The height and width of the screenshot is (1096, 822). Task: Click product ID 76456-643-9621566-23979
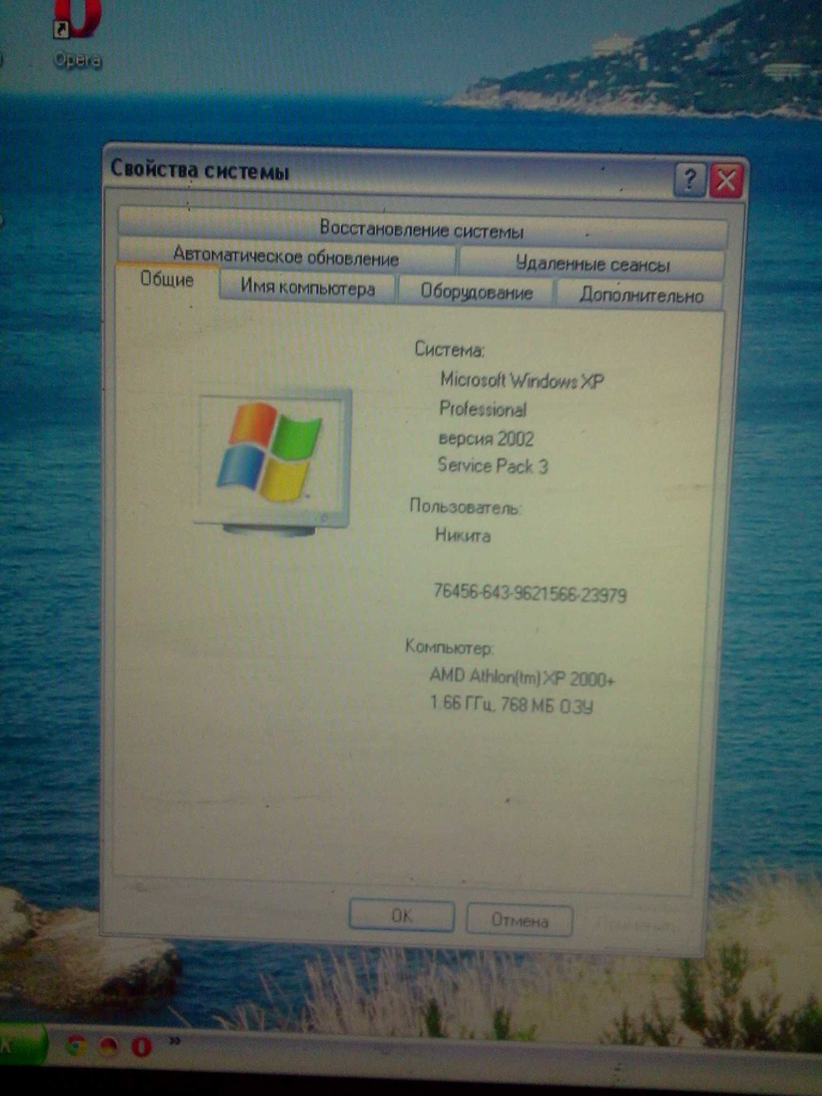(x=530, y=593)
